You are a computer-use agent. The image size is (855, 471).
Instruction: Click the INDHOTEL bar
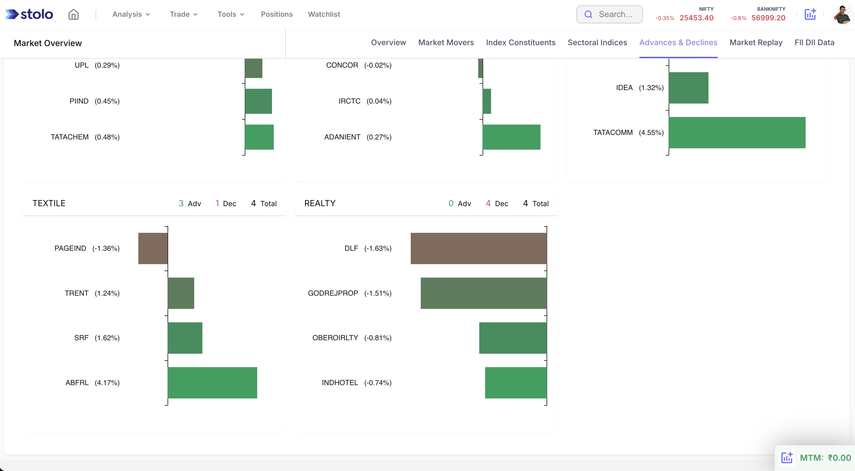point(516,383)
